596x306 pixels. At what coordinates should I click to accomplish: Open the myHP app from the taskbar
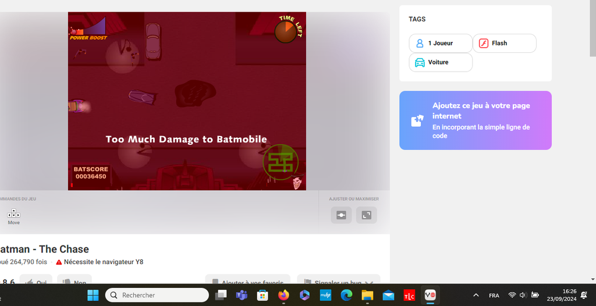[325, 295]
